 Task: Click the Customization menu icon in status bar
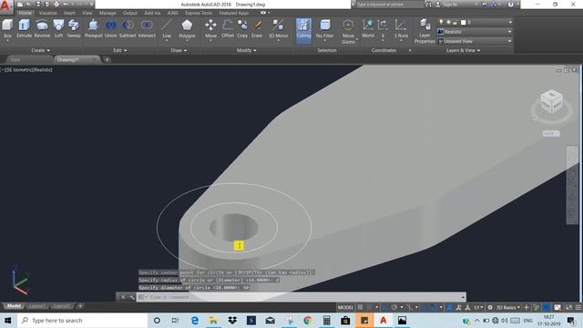tap(578, 308)
